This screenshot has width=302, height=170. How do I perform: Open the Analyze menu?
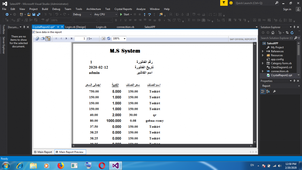(141, 9)
